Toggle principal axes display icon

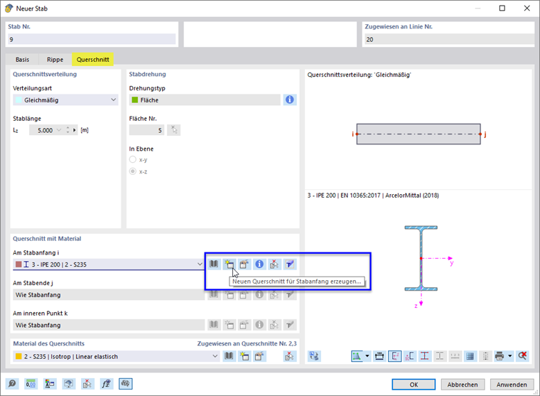(x=394, y=356)
